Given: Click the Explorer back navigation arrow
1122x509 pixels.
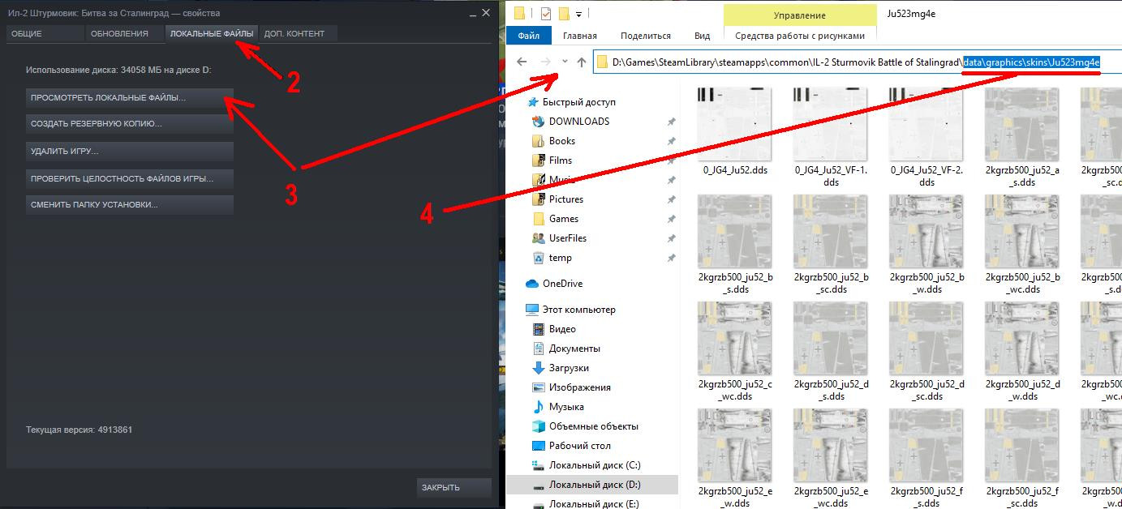Looking at the screenshot, I should [x=522, y=62].
